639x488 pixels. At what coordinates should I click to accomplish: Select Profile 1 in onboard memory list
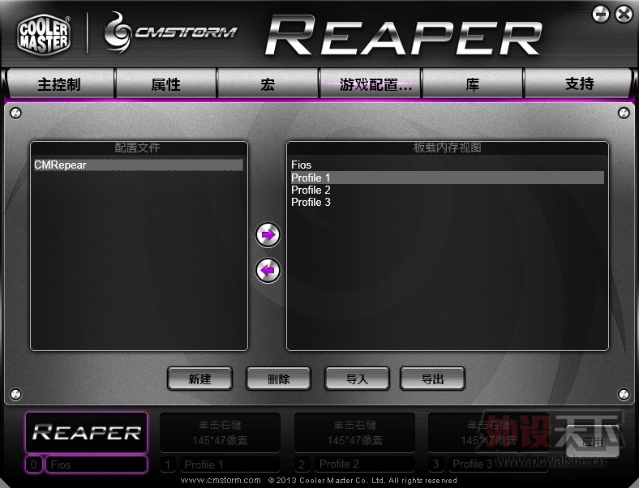pyautogui.click(x=447, y=178)
